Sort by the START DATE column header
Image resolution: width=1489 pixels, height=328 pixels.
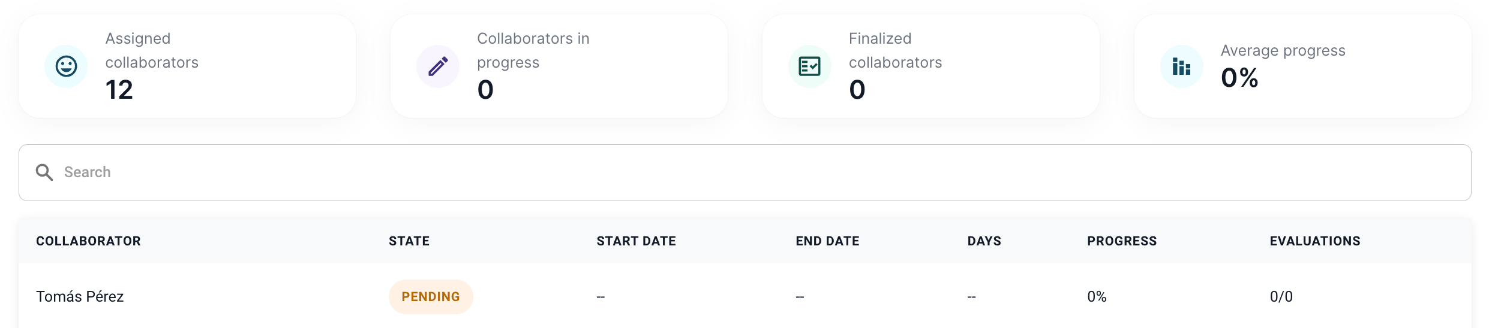[636, 241]
